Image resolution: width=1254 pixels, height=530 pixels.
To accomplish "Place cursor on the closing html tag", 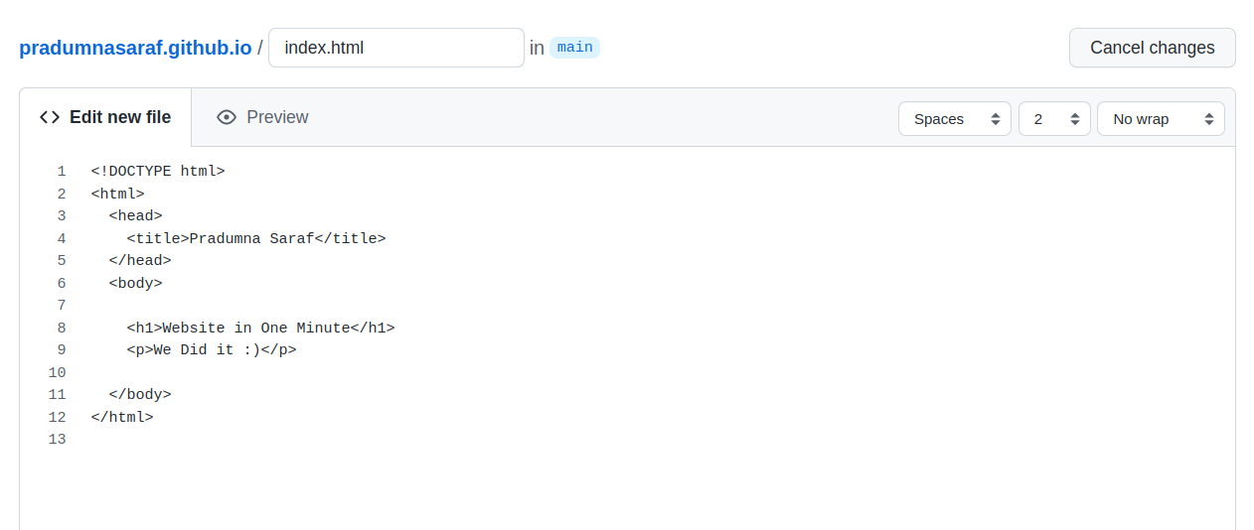I will click(x=122, y=417).
